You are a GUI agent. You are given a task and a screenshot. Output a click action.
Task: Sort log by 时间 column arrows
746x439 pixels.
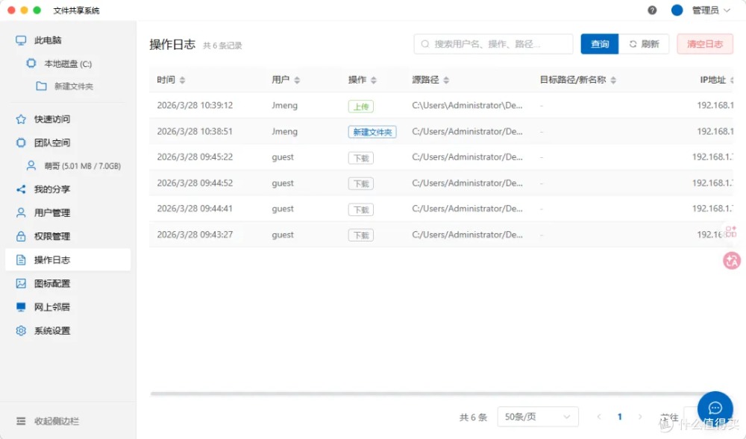[x=183, y=80]
